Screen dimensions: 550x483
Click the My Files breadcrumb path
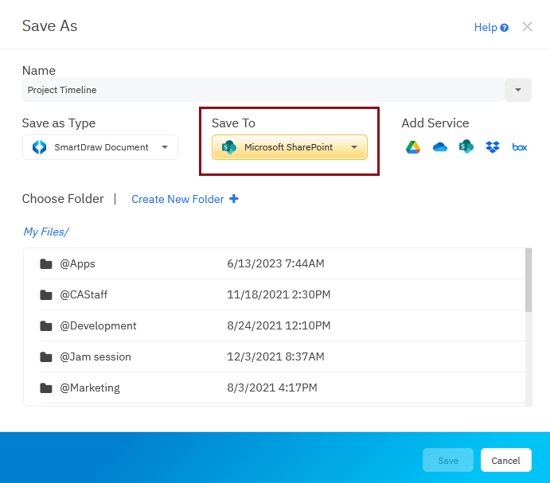pos(46,232)
